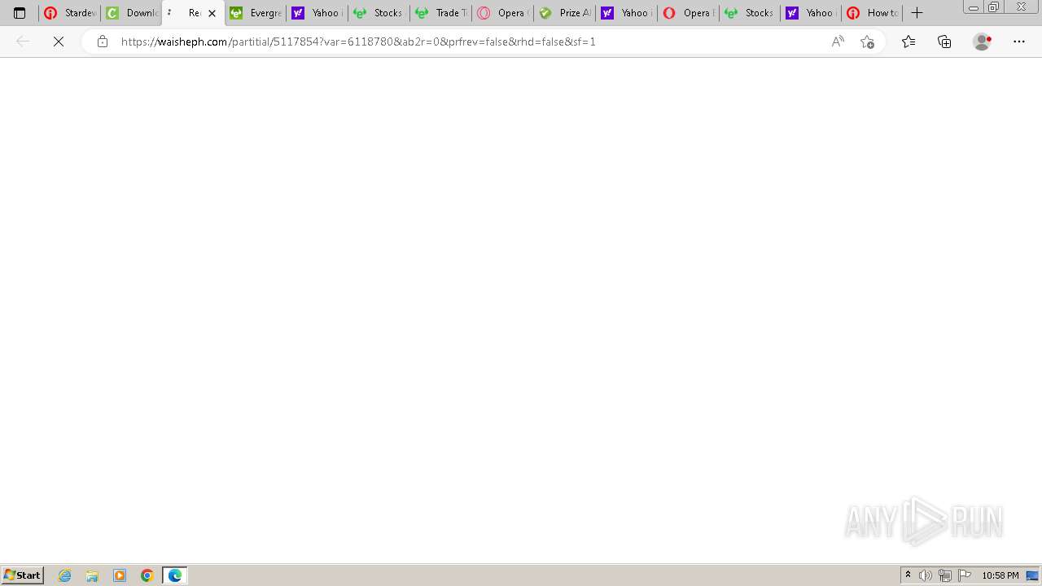Open the user profile icon

[x=983, y=42]
